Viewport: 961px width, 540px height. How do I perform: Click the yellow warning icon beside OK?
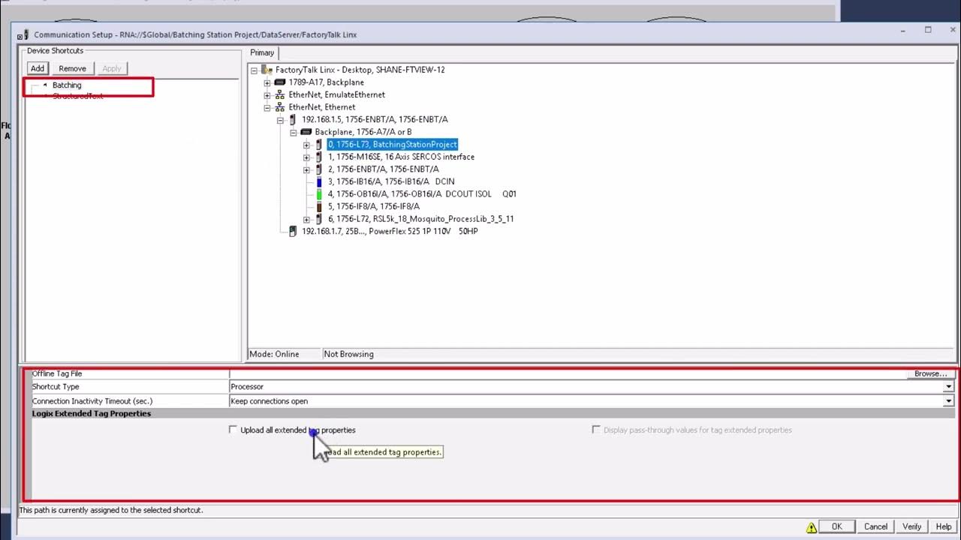[811, 527]
